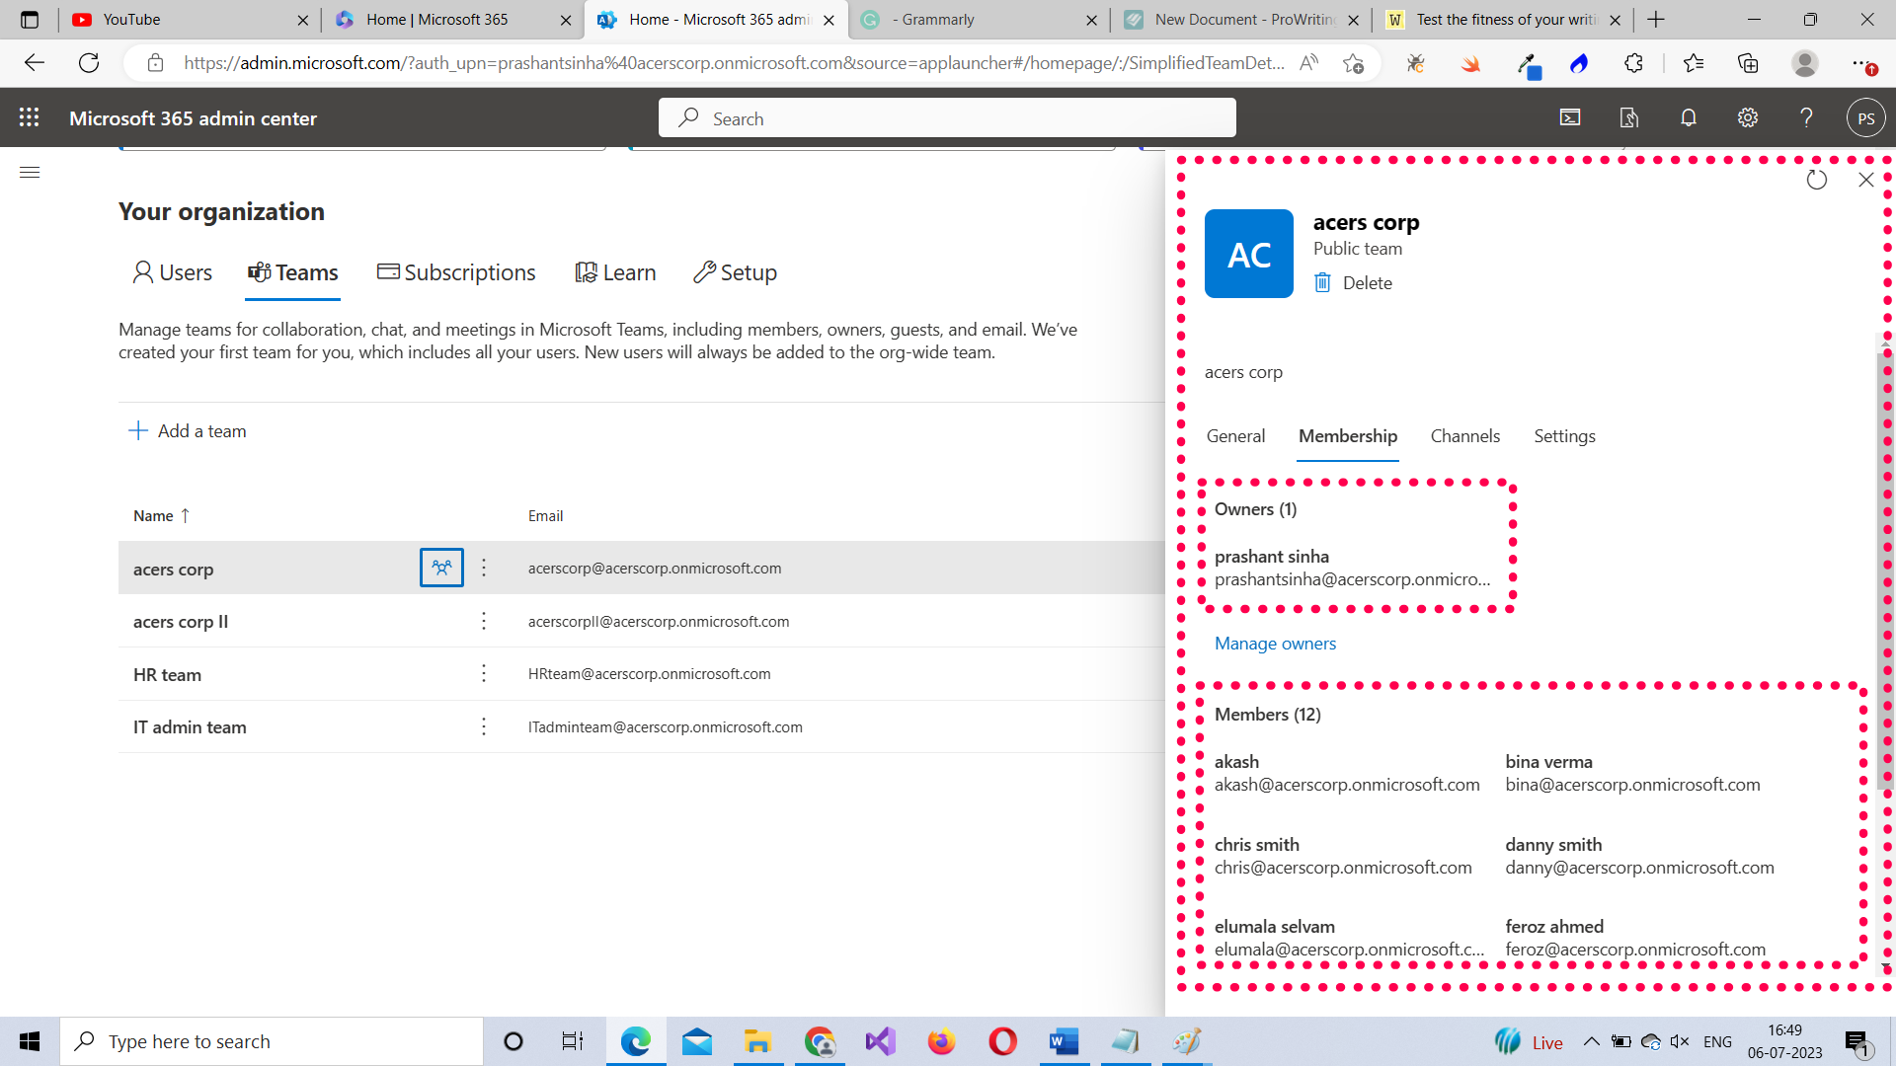Click the admin center Search box
The width and height of the screenshot is (1896, 1066).
pyautogui.click(x=948, y=118)
